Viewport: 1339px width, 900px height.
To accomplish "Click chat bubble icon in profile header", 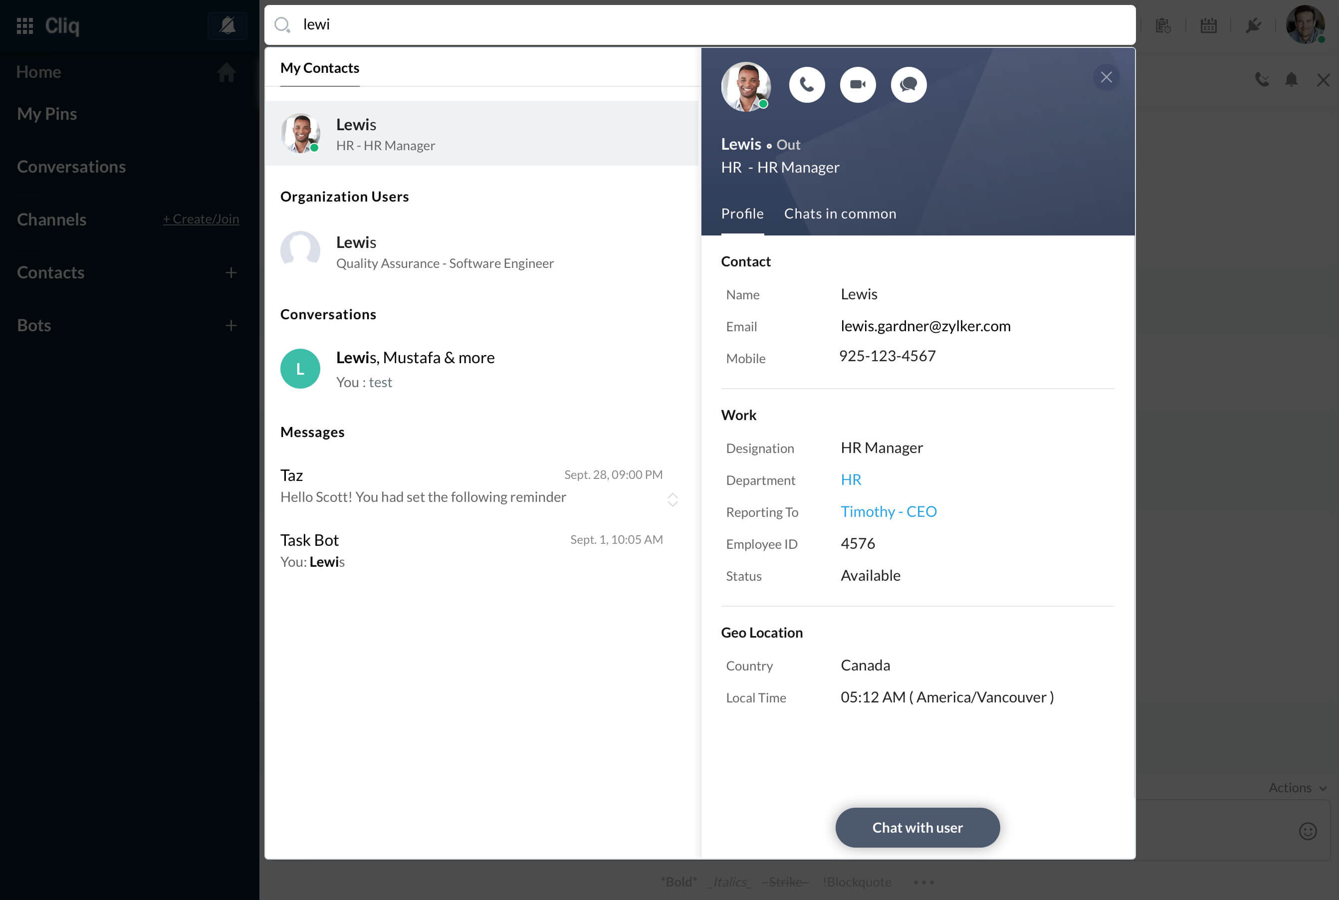I will click(908, 85).
